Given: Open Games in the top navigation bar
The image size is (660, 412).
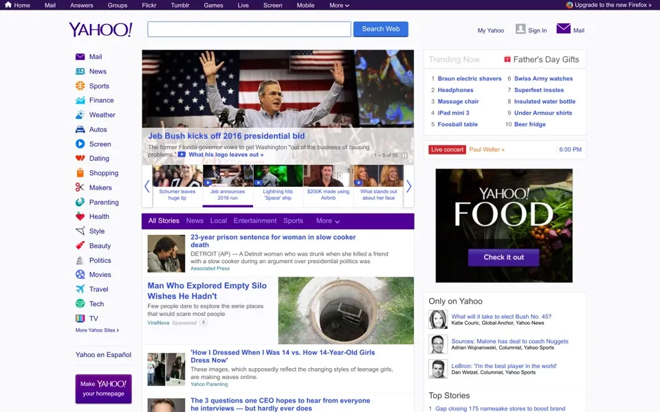Looking at the screenshot, I should pyautogui.click(x=213, y=5).
